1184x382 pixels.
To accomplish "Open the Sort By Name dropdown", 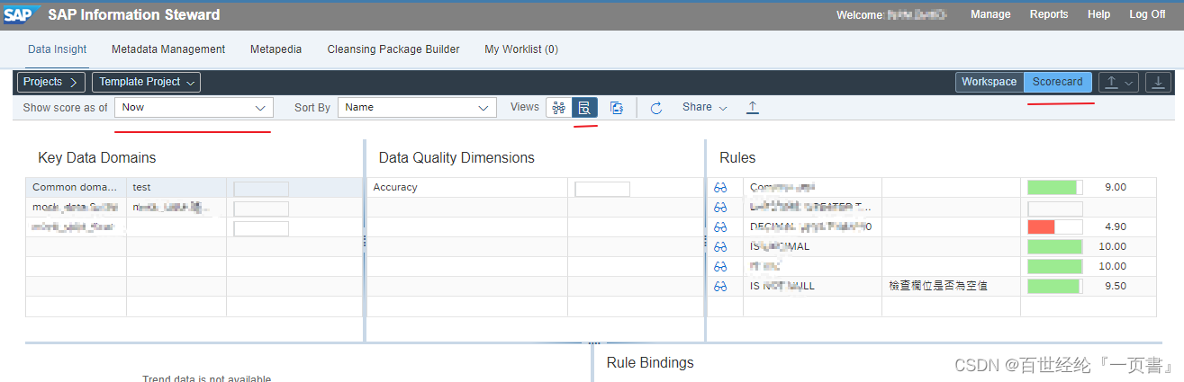I will [x=417, y=108].
